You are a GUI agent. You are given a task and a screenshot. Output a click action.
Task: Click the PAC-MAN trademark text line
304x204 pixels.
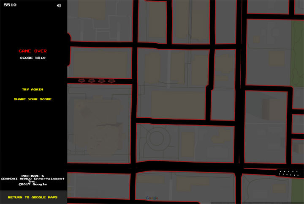coord(33,175)
